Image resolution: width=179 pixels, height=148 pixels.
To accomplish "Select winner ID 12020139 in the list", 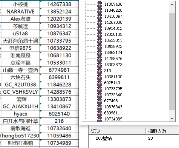I will [x=113, y=34].
